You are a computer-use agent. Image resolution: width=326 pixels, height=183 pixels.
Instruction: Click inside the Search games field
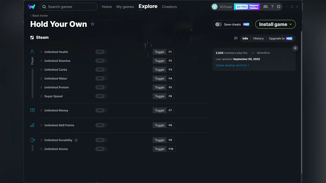pos(68,7)
